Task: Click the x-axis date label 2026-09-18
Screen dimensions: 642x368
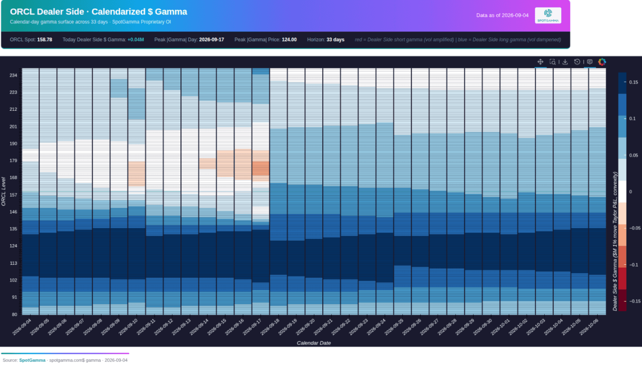Action: coord(270,326)
